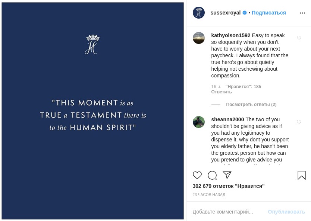Open the sussexroyal username link
This screenshot has height=221, width=311.
225,13
